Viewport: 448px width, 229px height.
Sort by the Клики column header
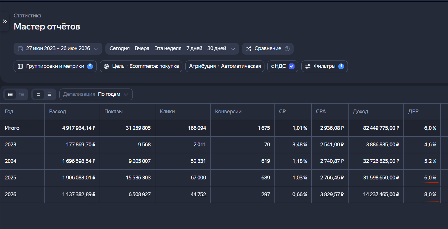coord(167,112)
